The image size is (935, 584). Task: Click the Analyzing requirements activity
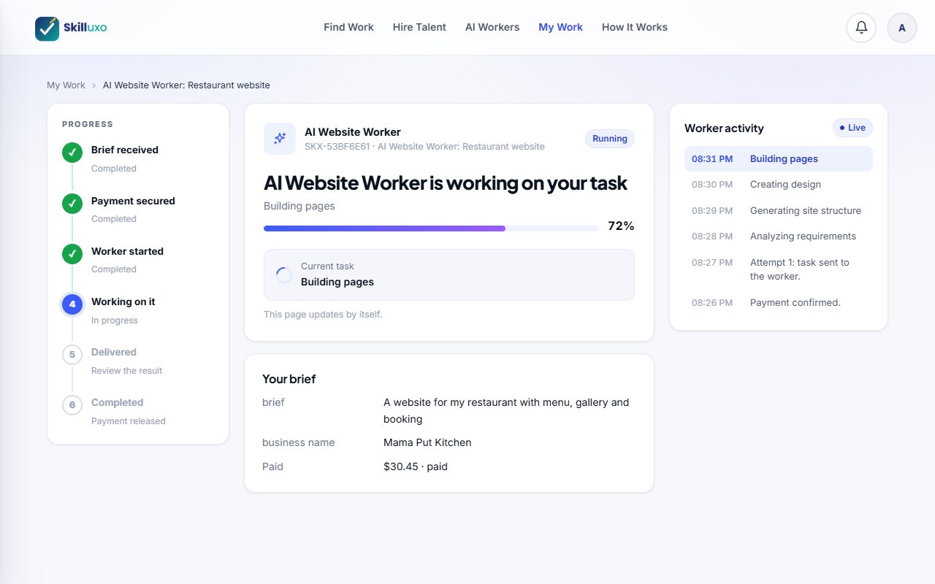coord(779,237)
